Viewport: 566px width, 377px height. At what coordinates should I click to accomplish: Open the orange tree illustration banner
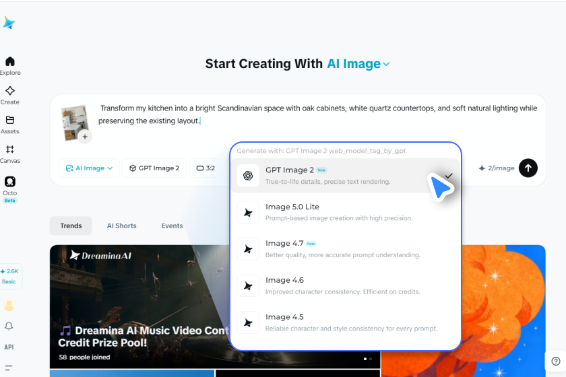click(x=503, y=310)
